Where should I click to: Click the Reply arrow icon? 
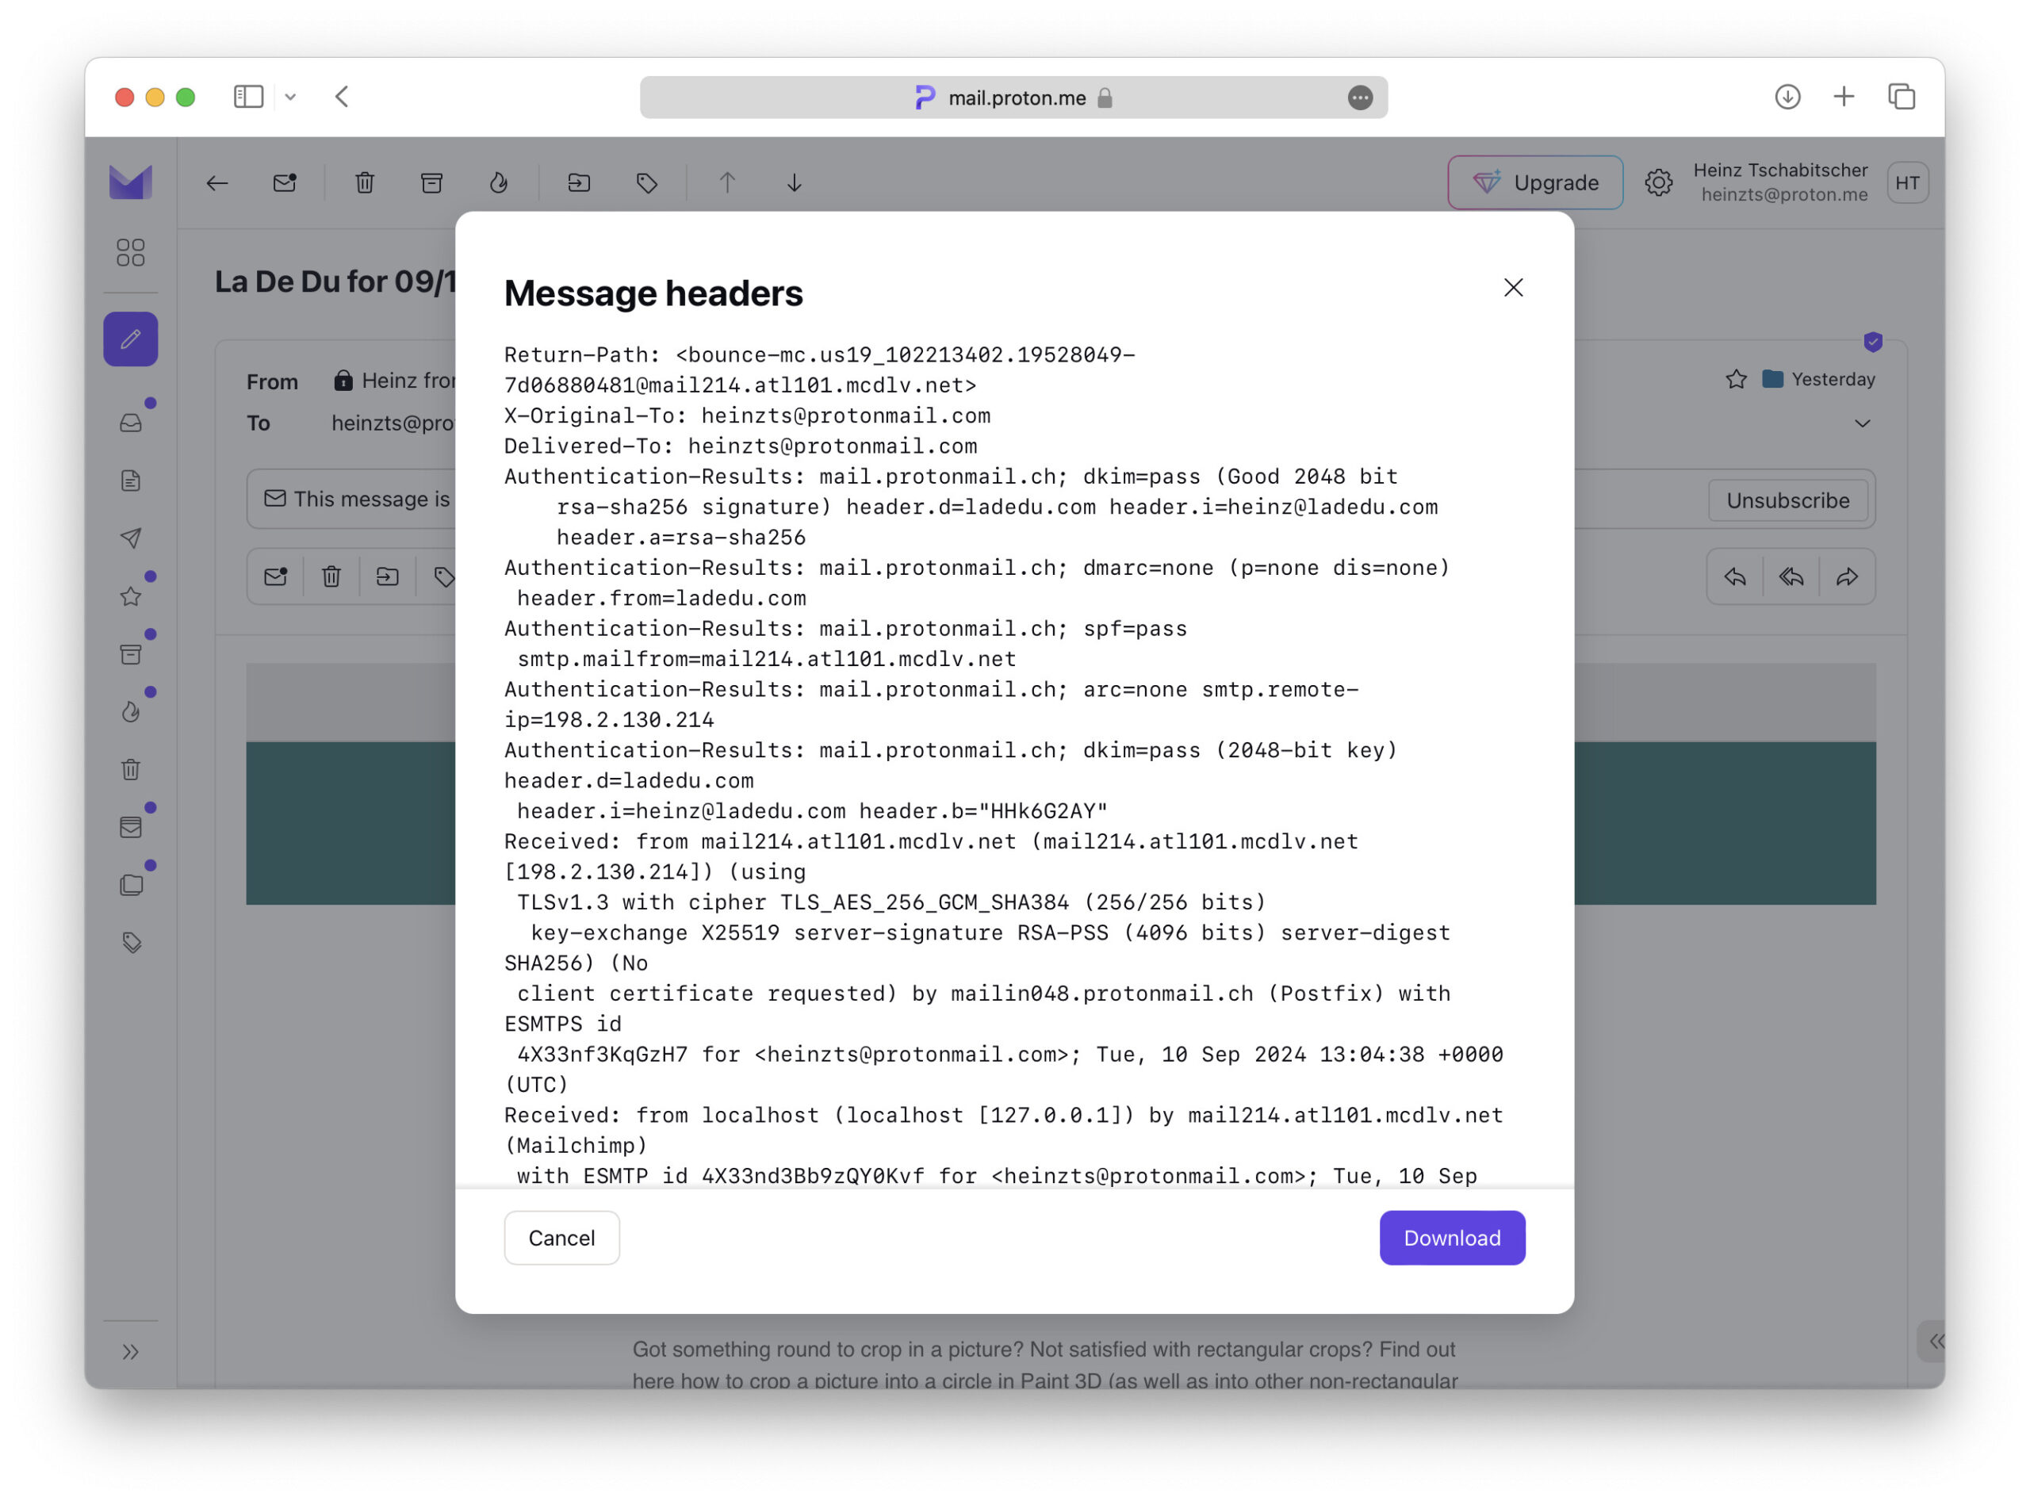tap(1735, 577)
